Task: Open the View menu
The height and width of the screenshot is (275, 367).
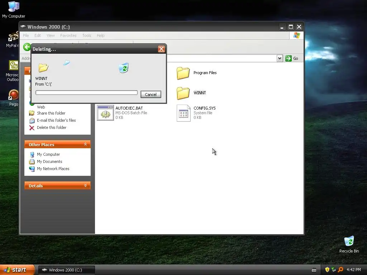Action: 51,35
